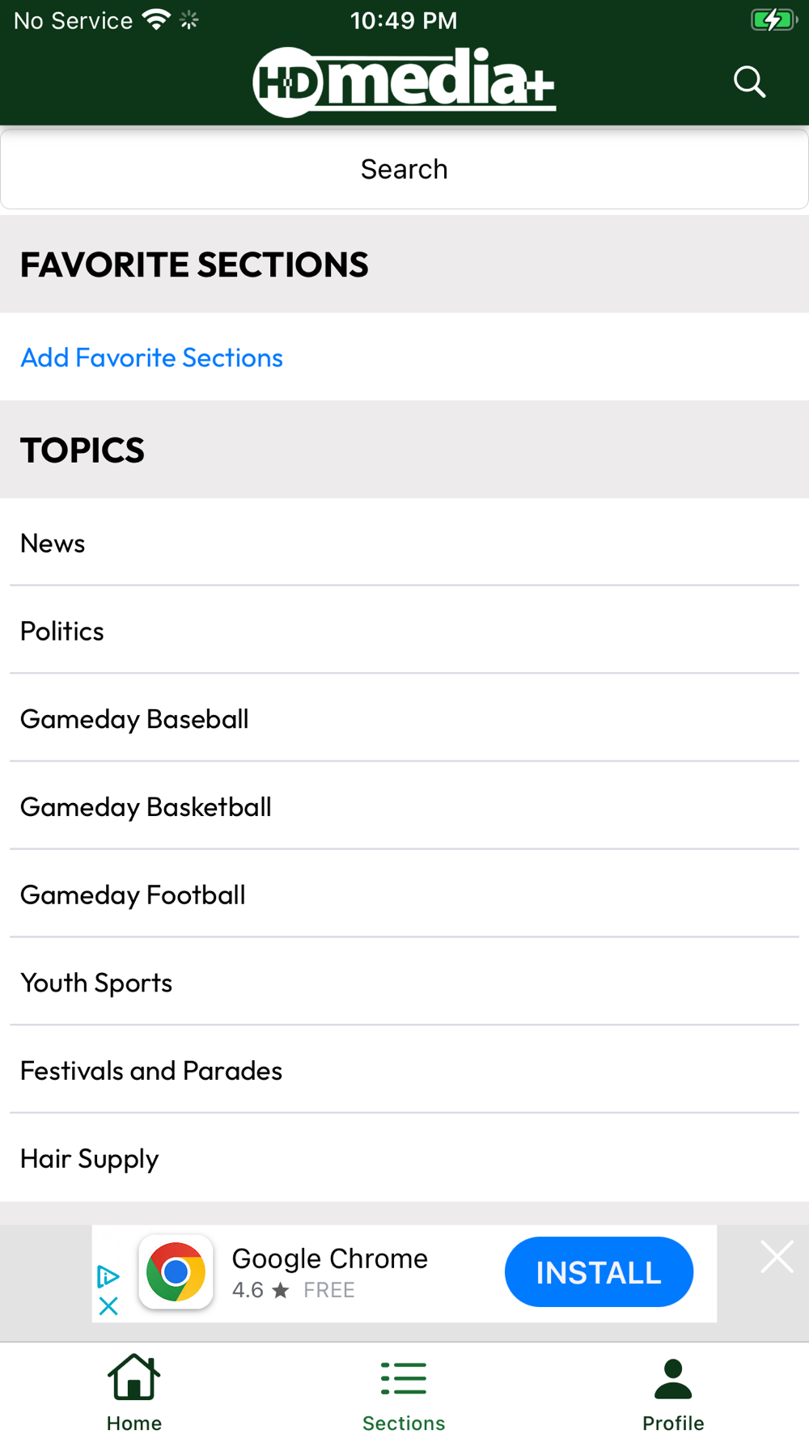Tap the Google Chrome app icon

(176, 1272)
